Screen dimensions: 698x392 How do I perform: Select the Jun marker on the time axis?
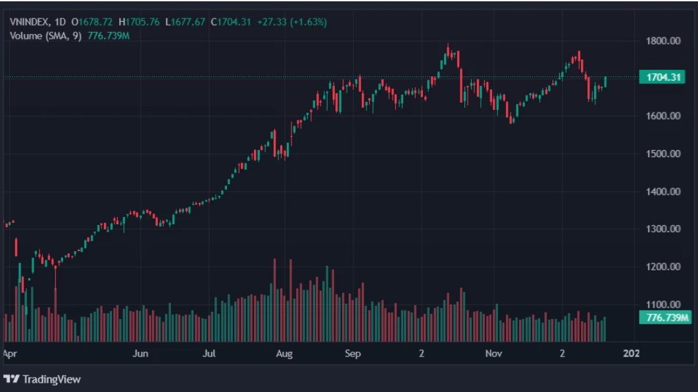[140, 354]
